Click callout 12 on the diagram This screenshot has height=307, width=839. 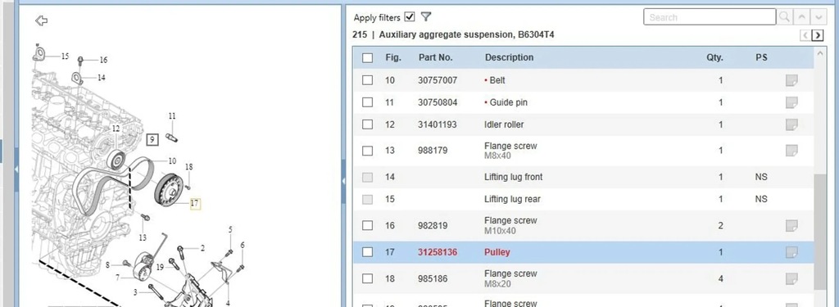116,129
